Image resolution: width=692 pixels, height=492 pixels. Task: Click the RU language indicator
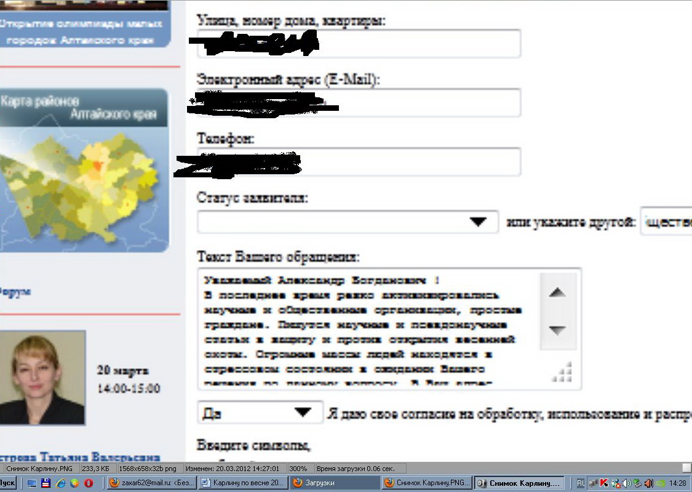(x=581, y=483)
